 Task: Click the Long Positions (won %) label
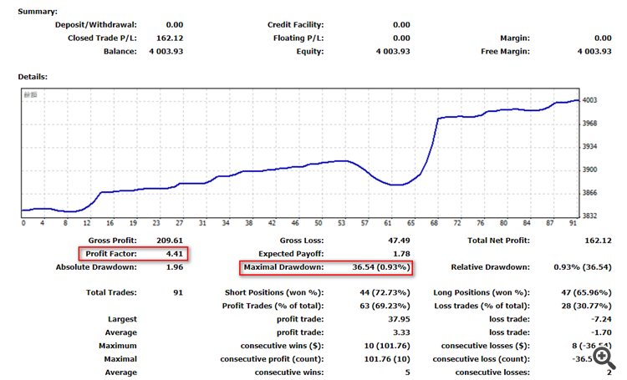pyautogui.click(x=482, y=292)
